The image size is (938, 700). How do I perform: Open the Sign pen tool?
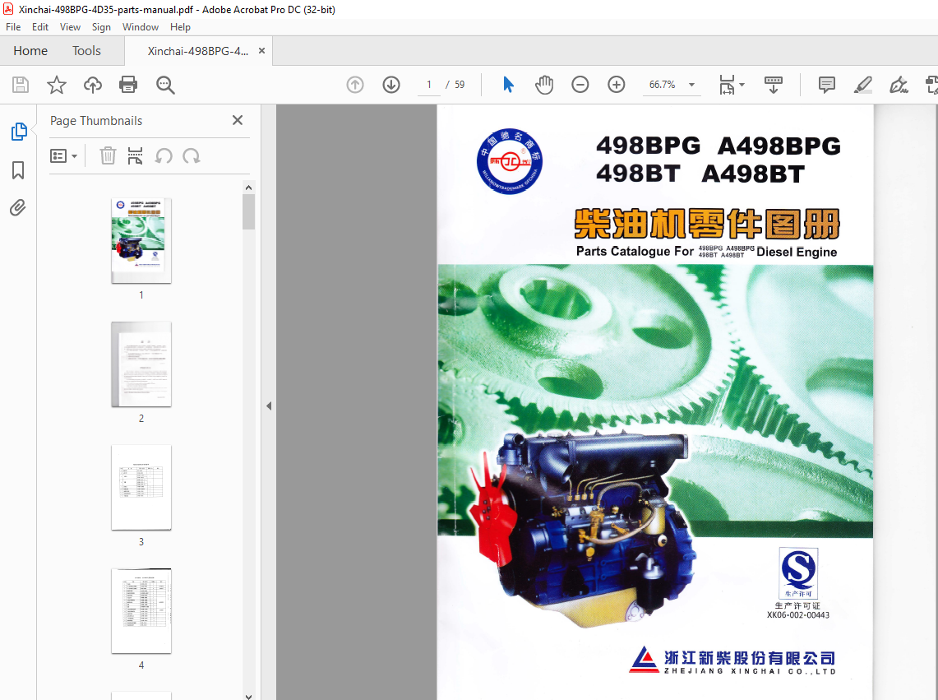point(899,85)
